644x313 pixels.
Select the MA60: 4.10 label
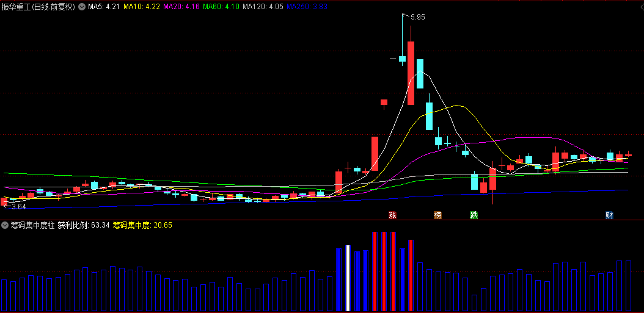point(221,7)
